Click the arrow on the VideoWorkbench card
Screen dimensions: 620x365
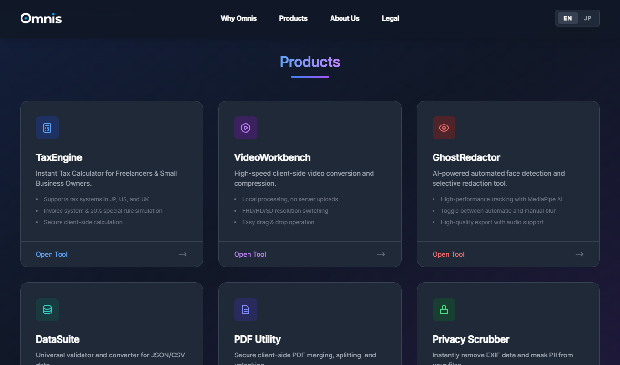pyautogui.click(x=381, y=254)
